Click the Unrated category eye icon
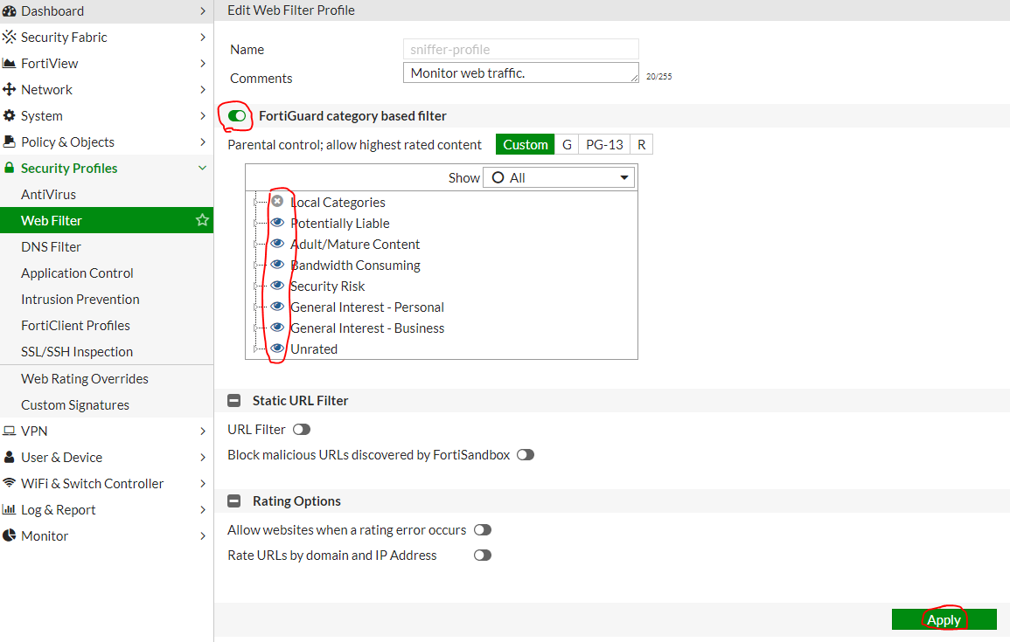The image size is (1010, 642). coord(277,349)
